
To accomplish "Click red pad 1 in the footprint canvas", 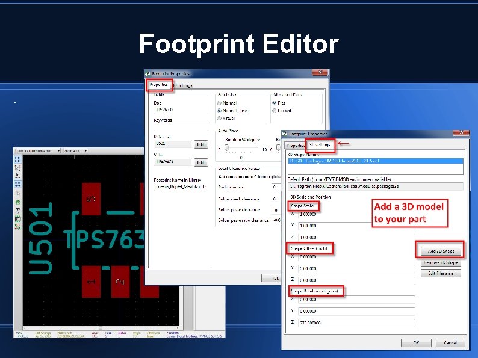I will click(x=91, y=282).
